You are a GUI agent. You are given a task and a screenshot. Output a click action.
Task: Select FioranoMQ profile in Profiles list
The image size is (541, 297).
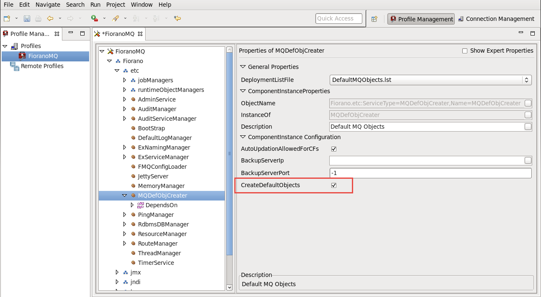pyautogui.click(x=43, y=56)
